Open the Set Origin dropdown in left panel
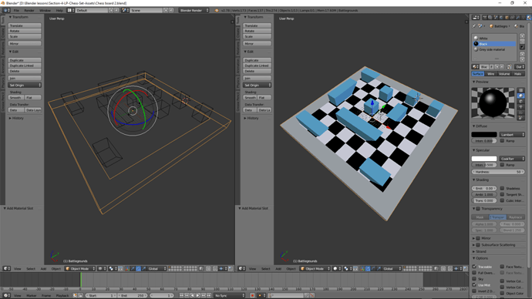 [x=25, y=85]
